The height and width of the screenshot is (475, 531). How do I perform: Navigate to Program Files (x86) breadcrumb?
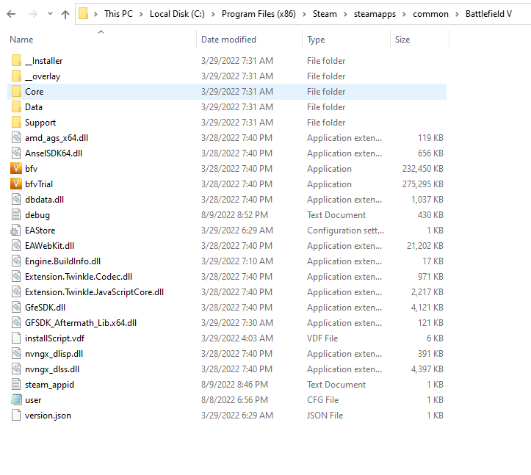click(259, 14)
